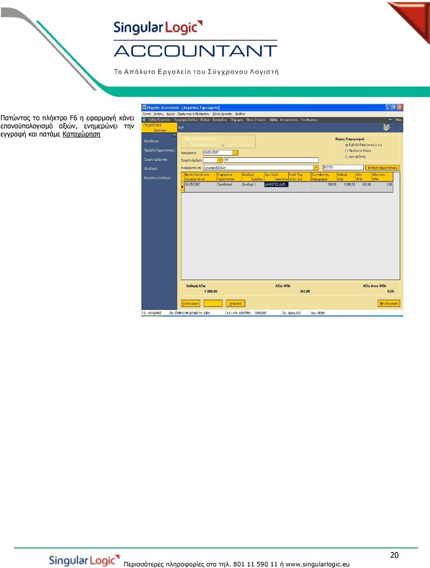430x568 pixels.
Task: Open the Κινήσεις menu
Action: pyautogui.click(x=159, y=114)
